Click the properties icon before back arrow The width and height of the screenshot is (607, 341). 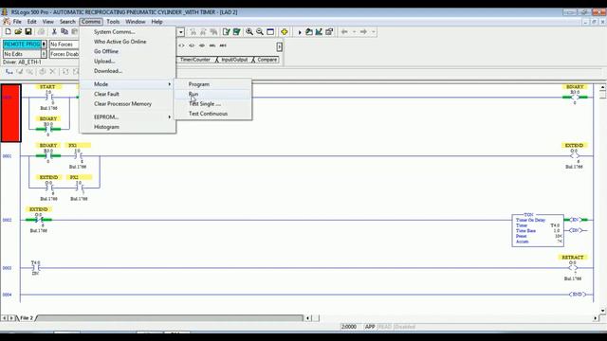point(329,31)
